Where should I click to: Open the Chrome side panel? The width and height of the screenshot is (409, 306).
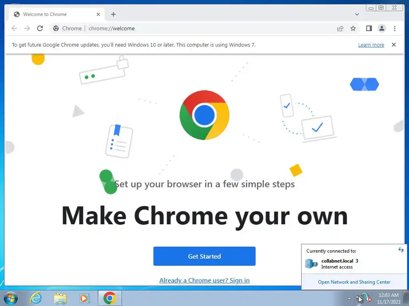pos(369,28)
